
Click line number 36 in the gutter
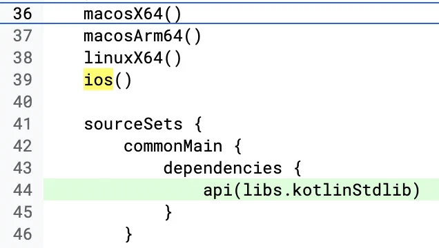click(22, 14)
